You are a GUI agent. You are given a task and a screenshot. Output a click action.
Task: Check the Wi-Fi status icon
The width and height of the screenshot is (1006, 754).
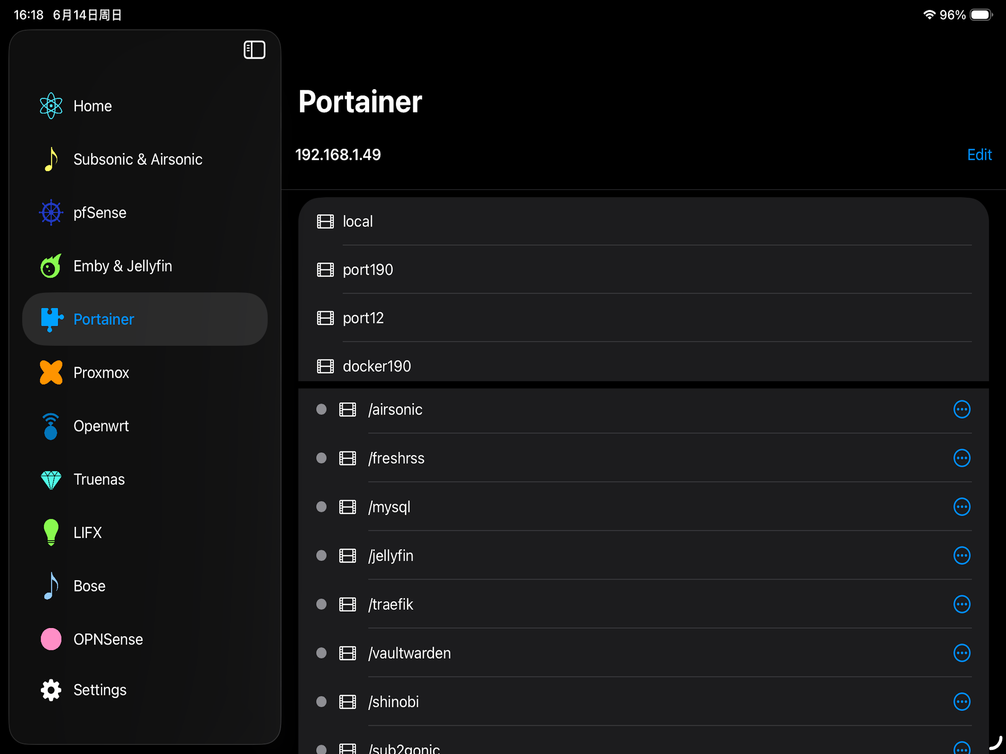929,15
